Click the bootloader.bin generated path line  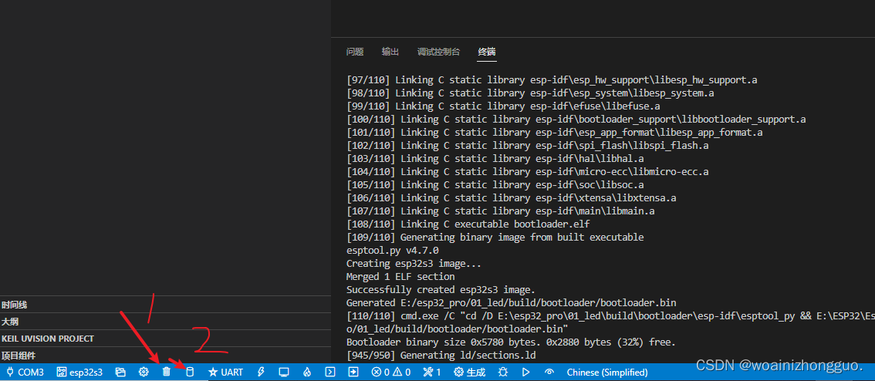[x=511, y=302]
